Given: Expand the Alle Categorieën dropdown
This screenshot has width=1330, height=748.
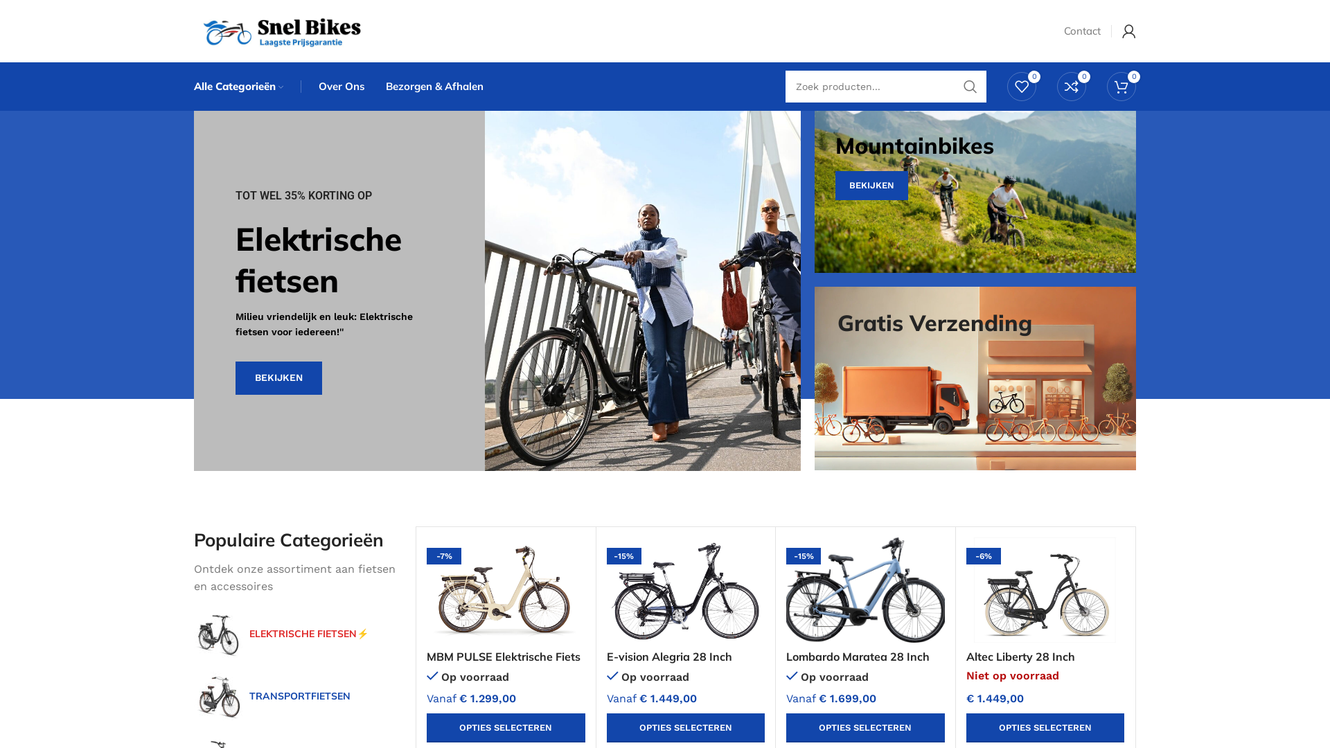Looking at the screenshot, I should click(239, 87).
